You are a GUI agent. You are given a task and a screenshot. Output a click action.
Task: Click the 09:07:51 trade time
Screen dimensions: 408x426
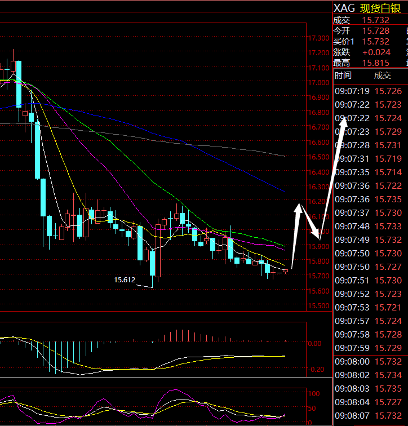point(352,281)
